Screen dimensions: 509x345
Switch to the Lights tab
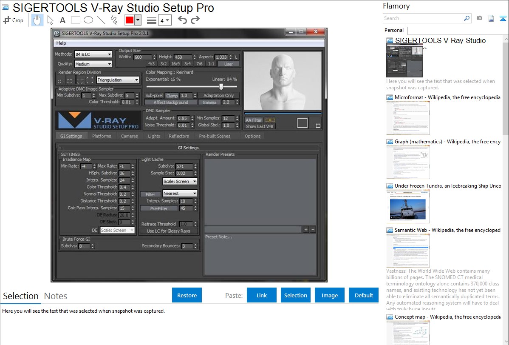(x=154, y=136)
